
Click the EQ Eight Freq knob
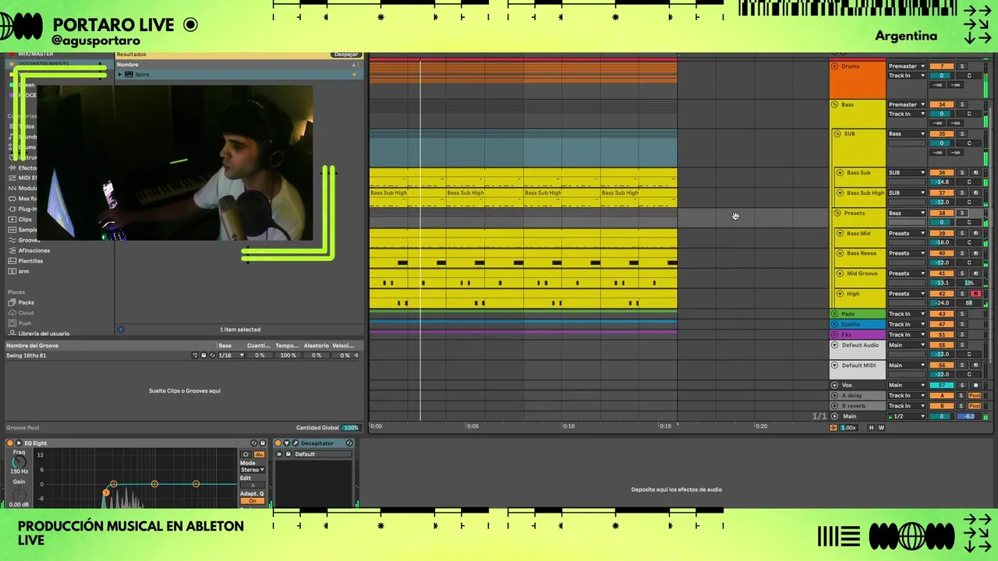(19, 462)
